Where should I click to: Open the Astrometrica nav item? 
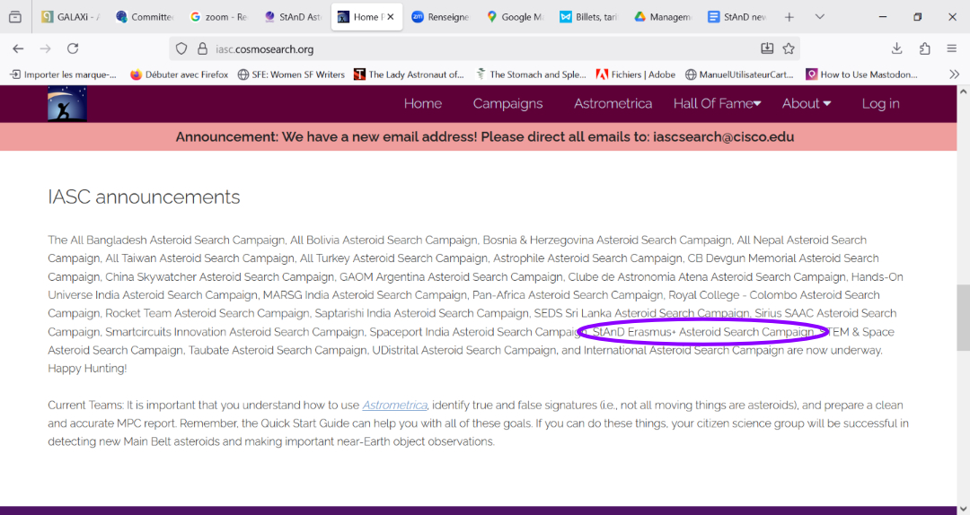pyautogui.click(x=613, y=103)
